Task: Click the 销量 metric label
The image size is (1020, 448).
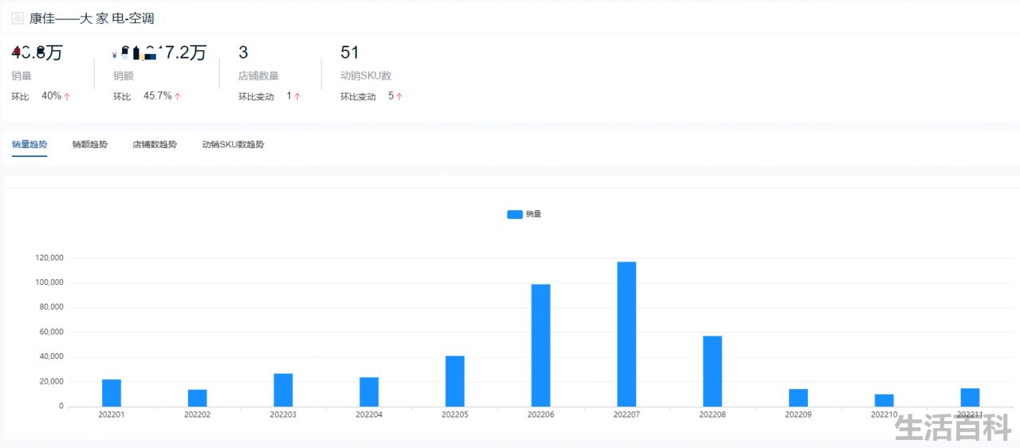Action: (22, 76)
